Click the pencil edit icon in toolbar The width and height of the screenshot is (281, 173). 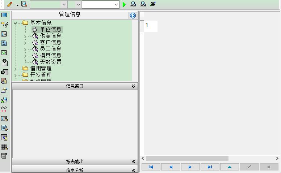pos(9,4)
